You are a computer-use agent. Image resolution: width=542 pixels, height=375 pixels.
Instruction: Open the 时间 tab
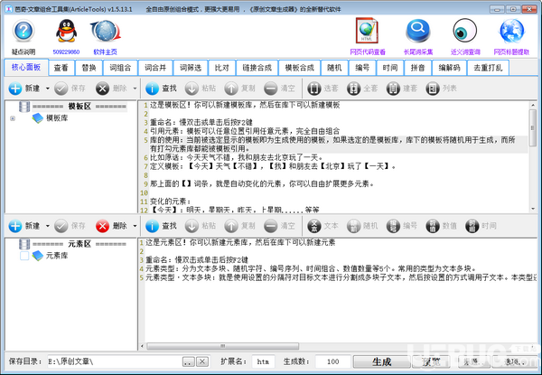coord(390,68)
